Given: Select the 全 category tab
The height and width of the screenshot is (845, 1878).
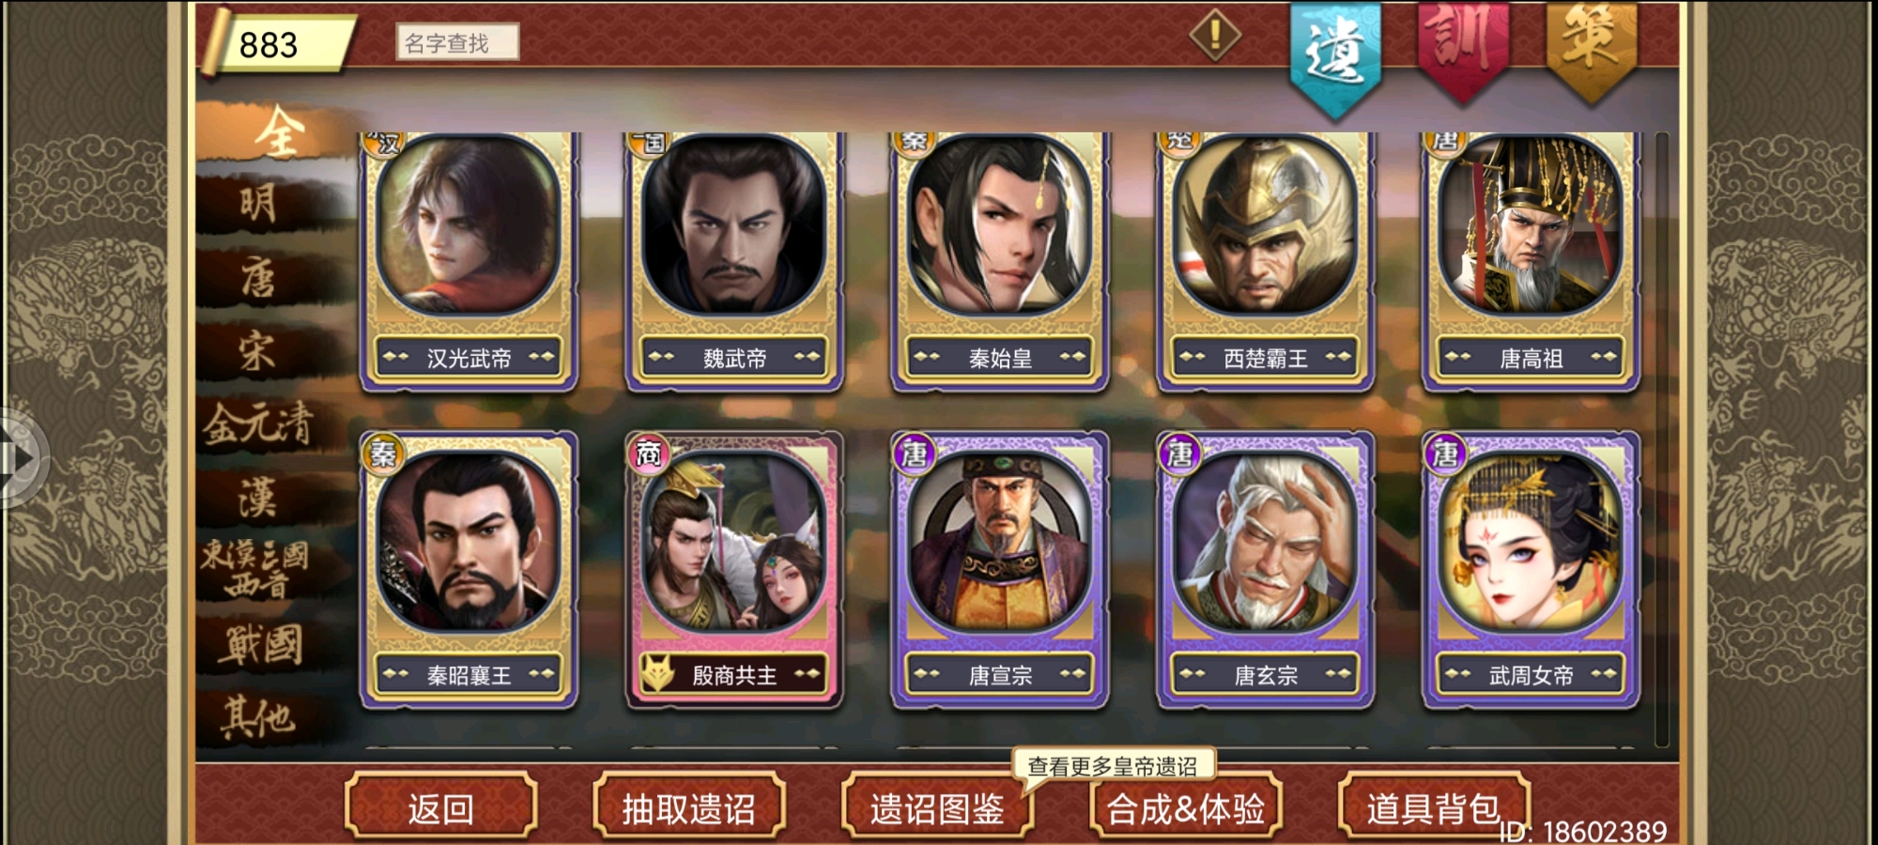Looking at the screenshot, I should point(279,132).
